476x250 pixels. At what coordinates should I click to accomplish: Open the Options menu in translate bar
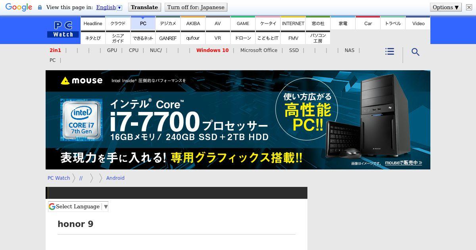pyautogui.click(x=446, y=7)
